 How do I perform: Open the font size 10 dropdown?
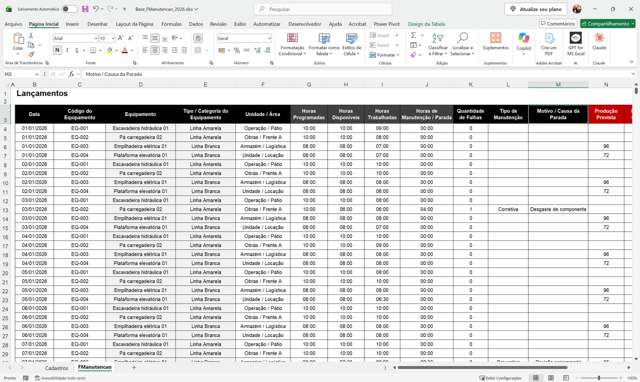click(x=113, y=38)
